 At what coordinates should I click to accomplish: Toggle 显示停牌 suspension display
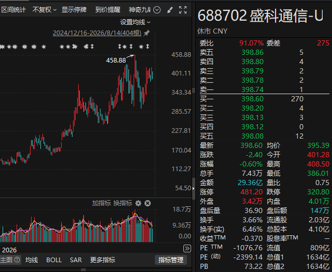coord(74,10)
